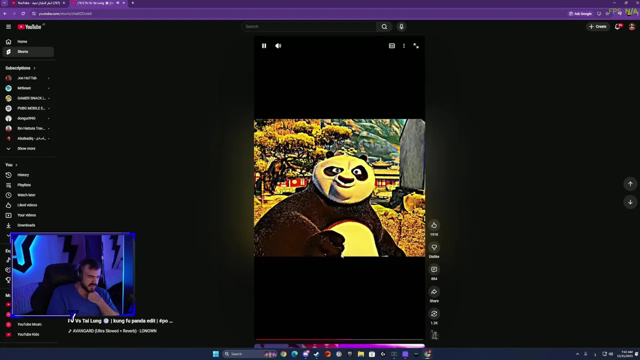Screen dimensions: 640x360
Task: Seek on the red Shorts progress bar
Action: [339, 339]
